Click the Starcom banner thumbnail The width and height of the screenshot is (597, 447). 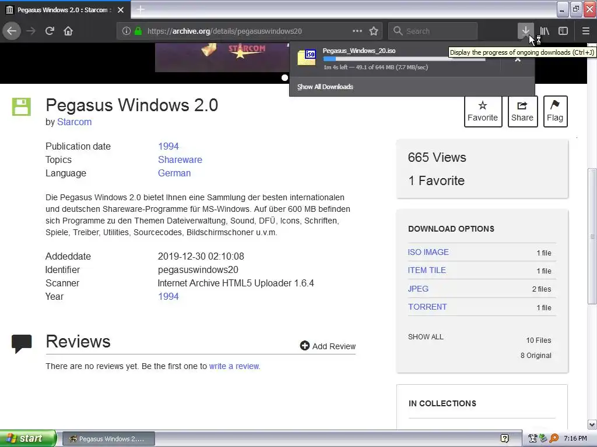point(222,58)
